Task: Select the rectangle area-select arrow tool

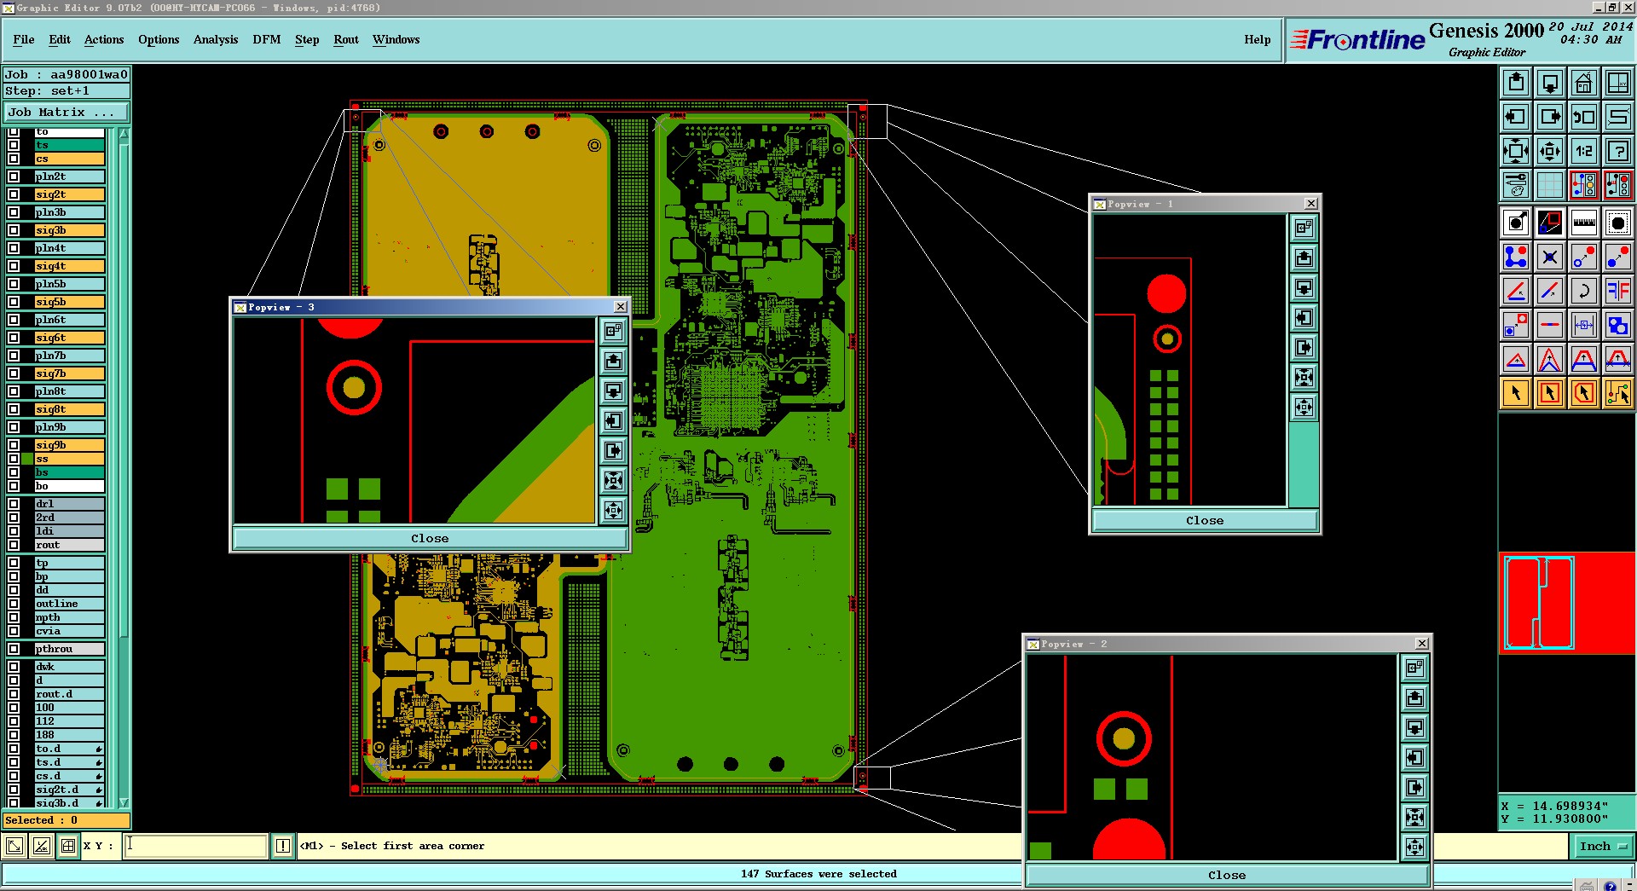Action: 1550,393
